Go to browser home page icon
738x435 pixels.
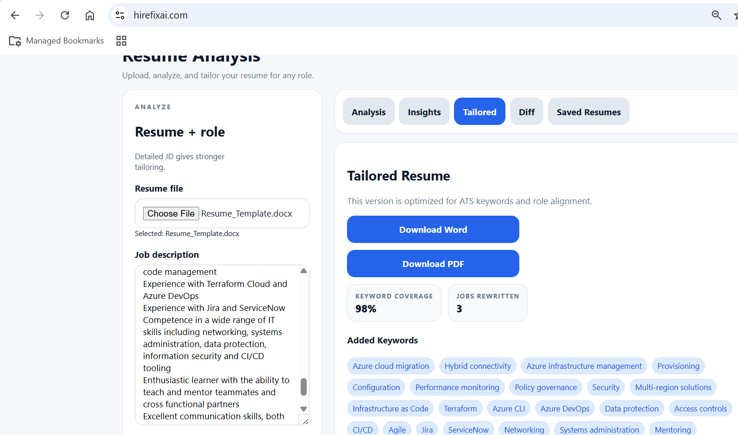90,15
